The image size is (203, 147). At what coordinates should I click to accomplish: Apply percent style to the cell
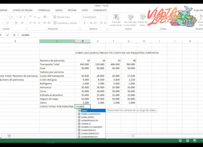pyautogui.click(x=91, y=23)
